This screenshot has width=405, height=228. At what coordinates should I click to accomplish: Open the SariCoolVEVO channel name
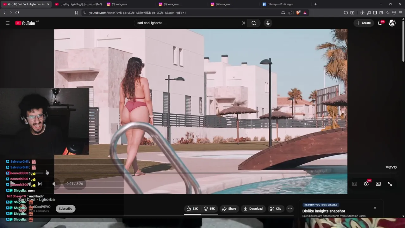click(40, 207)
